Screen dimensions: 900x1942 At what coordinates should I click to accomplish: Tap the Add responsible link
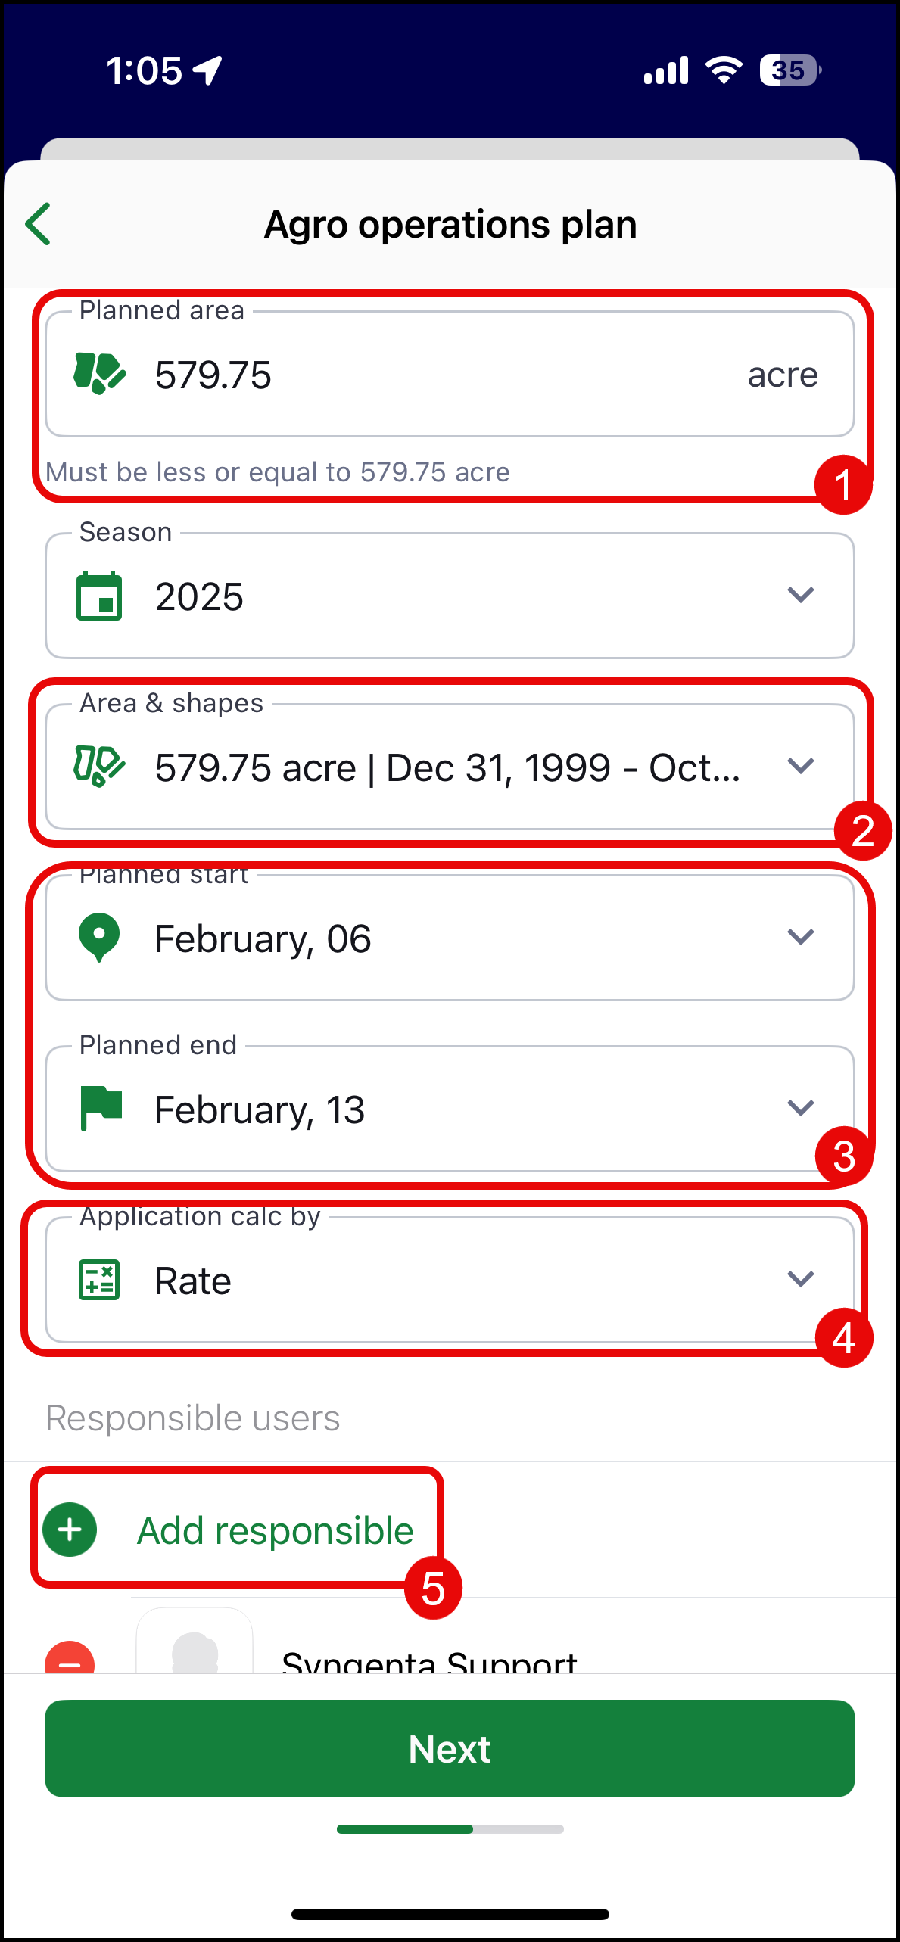point(275,1530)
